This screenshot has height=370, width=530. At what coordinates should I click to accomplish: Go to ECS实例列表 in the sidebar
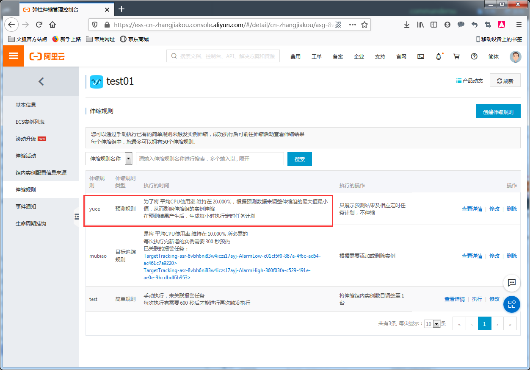click(x=30, y=122)
